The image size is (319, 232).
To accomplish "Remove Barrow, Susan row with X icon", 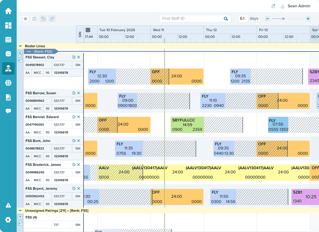I will pyautogui.click(x=79, y=93).
